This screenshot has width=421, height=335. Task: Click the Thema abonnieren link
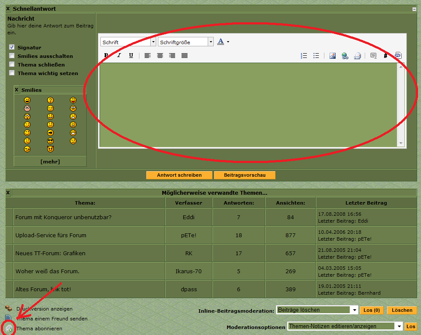tap(39, 329)
